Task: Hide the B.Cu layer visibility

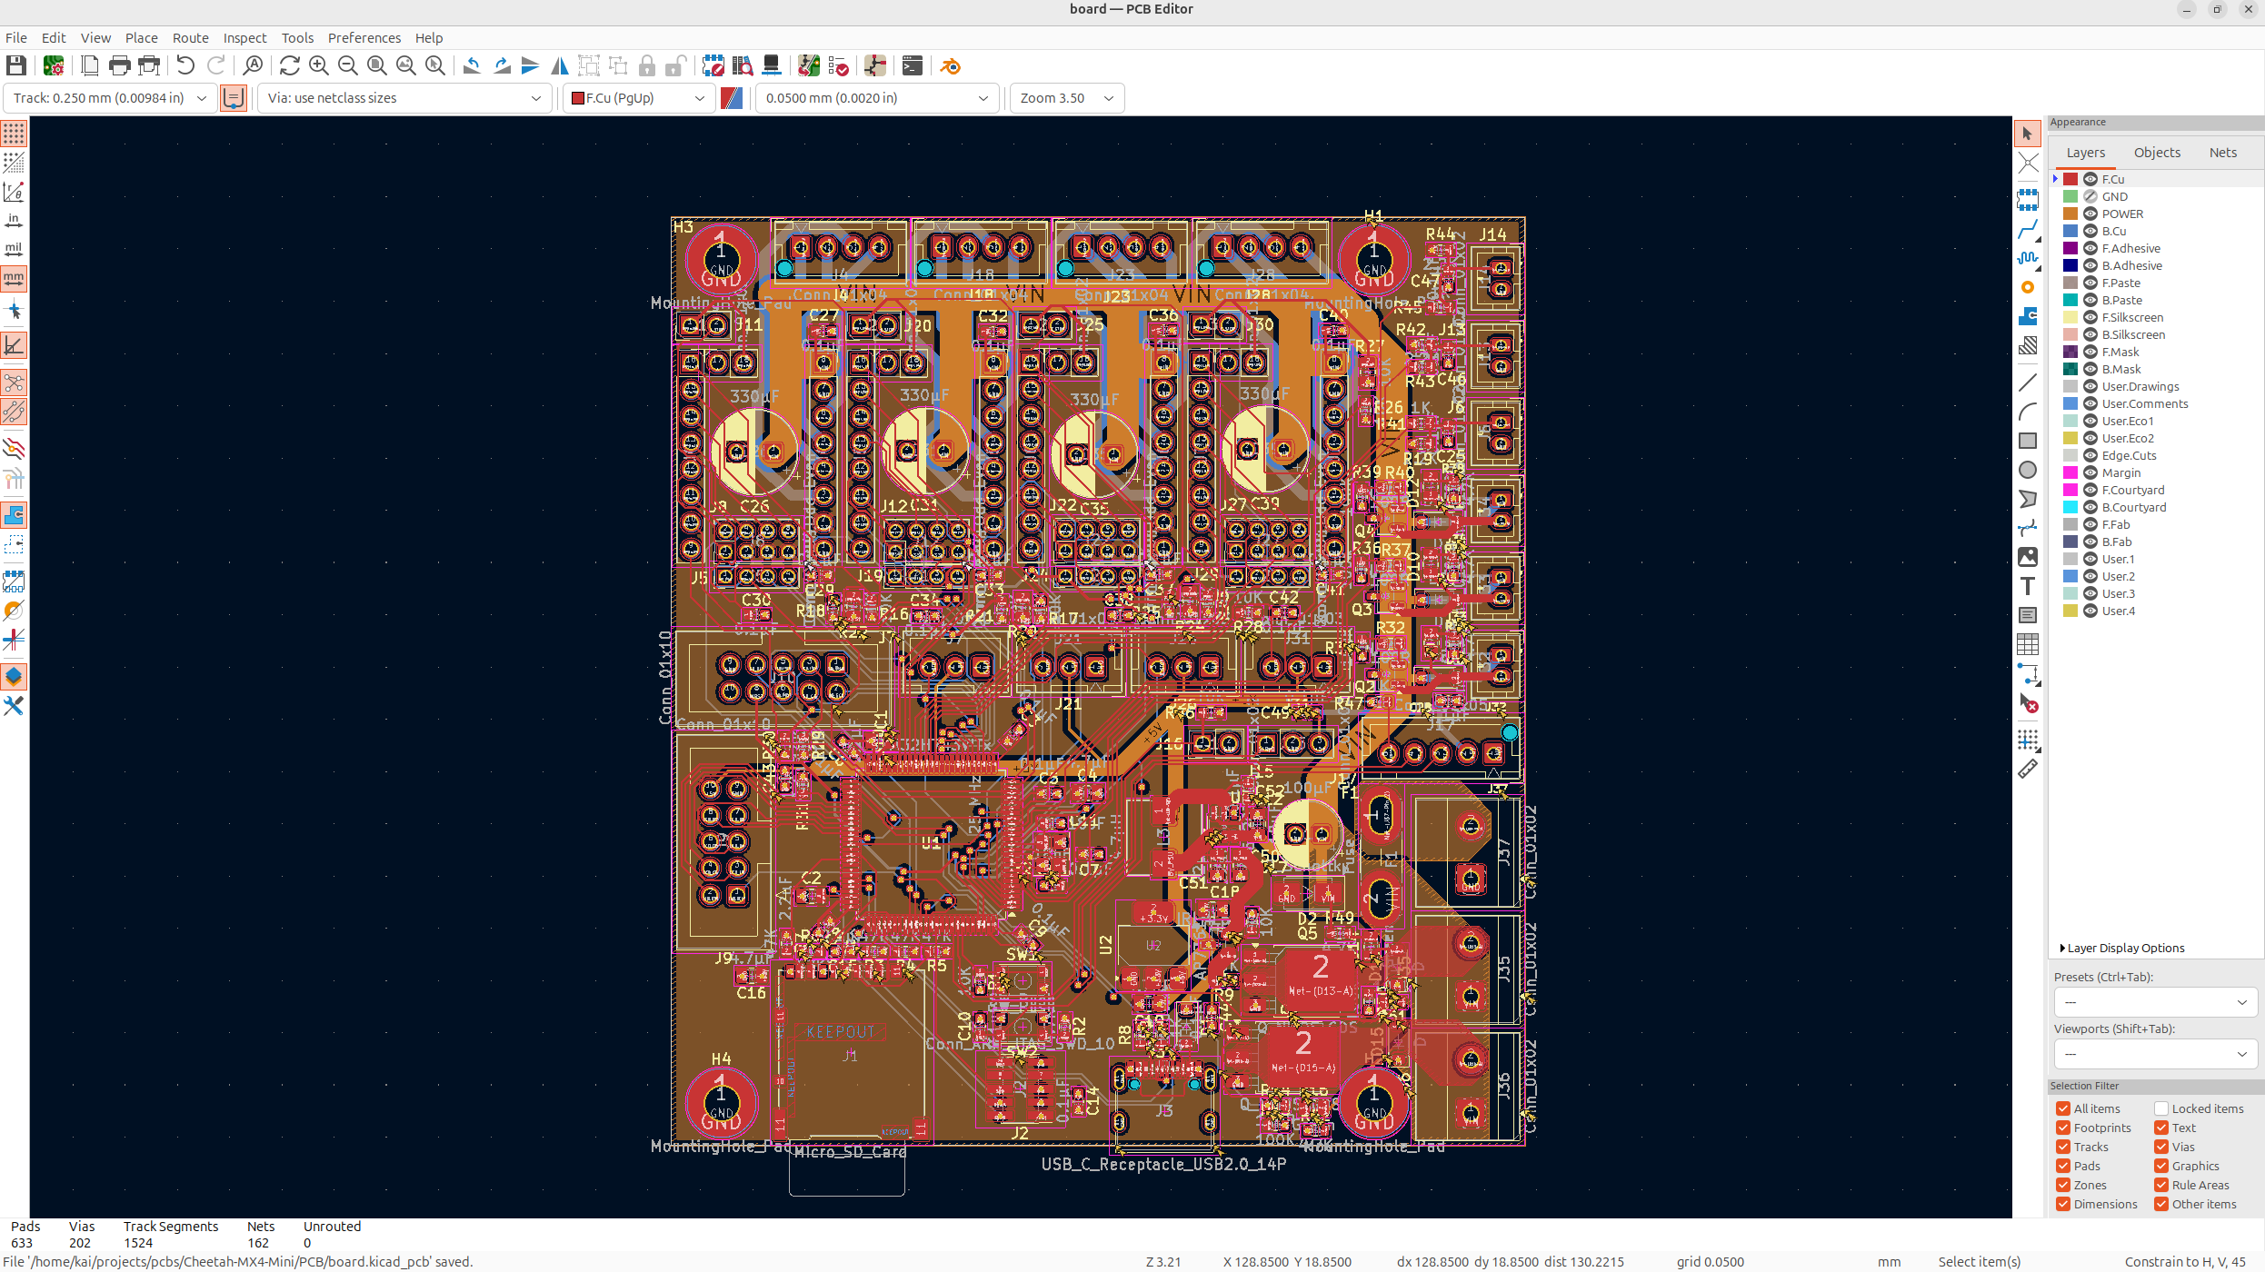Action: click(x=2090, y=231)
